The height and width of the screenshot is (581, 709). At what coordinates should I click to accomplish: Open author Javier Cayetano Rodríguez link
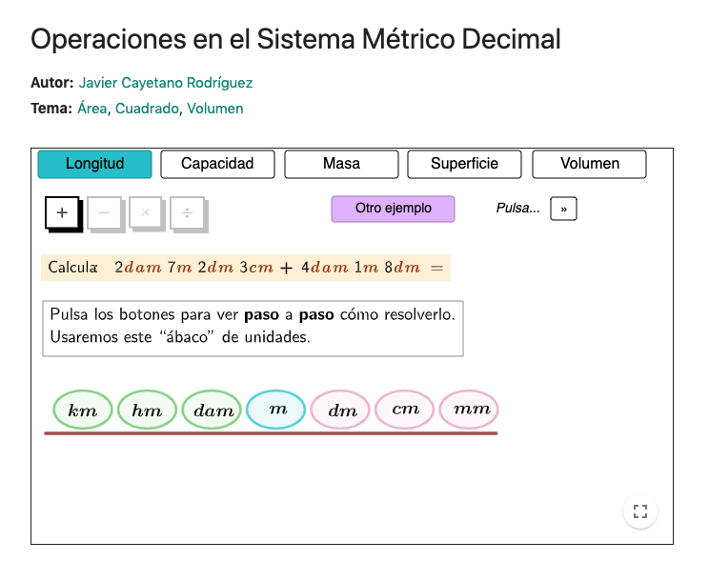click(x=166, y=83)
